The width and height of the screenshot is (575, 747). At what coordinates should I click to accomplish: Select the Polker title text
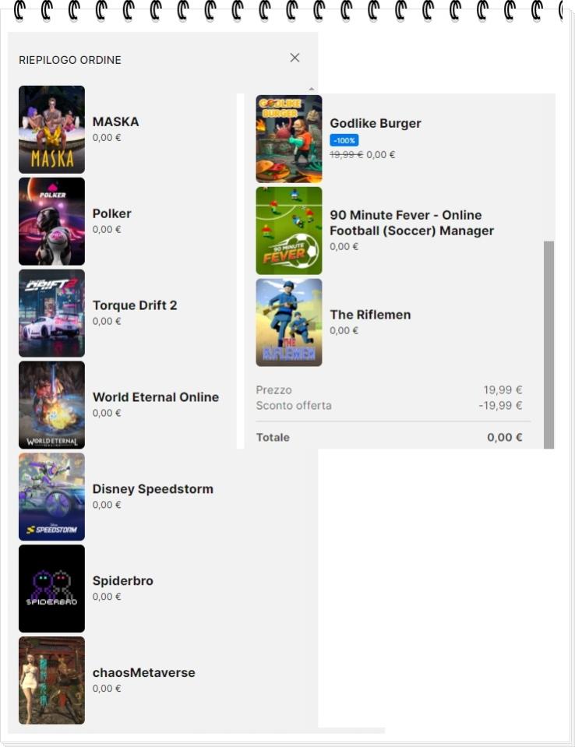(x=112, y=213)
